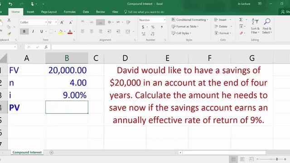This screenshot has width=290, height=163.
Task: Click the Format Painter brush icon
Action: click(9, 34)
